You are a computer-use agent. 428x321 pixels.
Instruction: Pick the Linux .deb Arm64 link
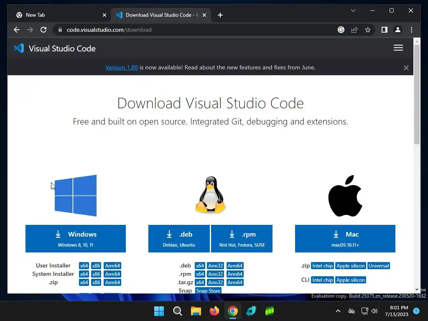coord(235,265)
